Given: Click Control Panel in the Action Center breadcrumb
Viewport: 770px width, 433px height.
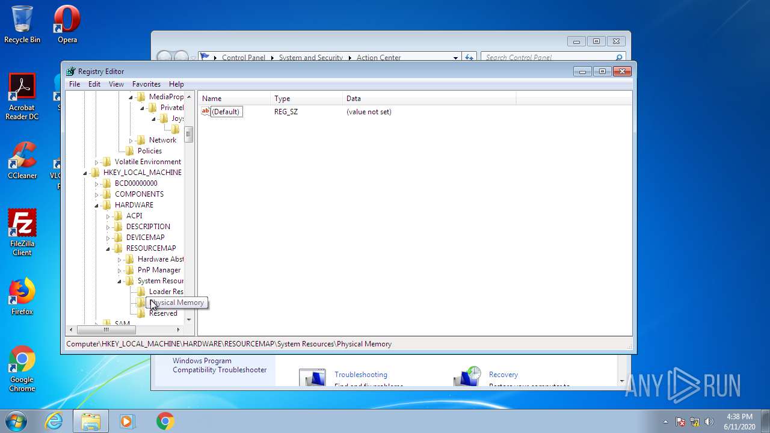Looking at the screenshot, I should click(x=244, y=58).
